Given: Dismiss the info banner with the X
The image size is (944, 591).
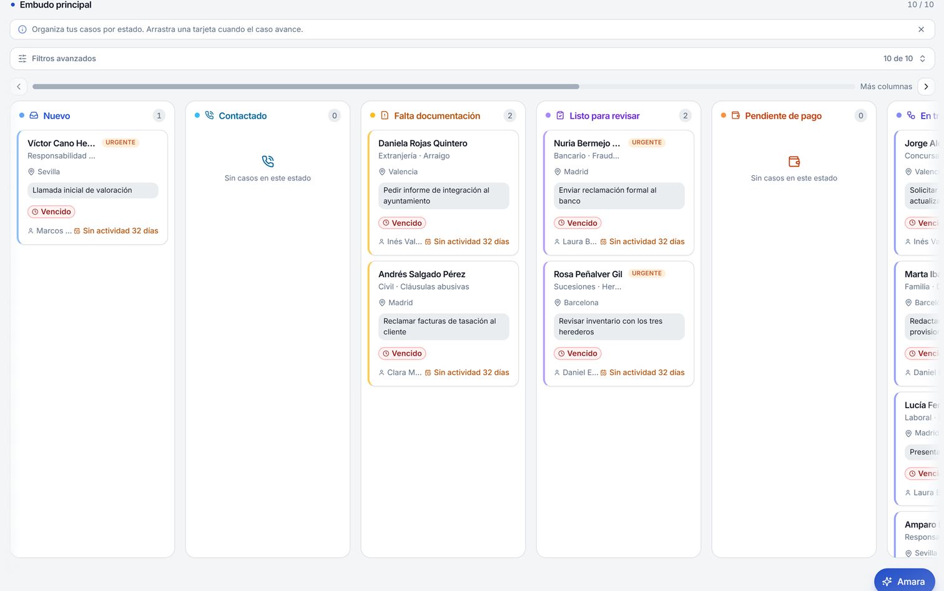Looking at the screenshot, I should tap(921, 29).
